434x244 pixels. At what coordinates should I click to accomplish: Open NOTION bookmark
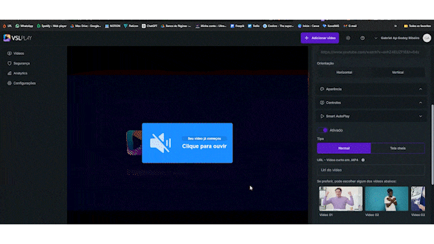(x=113, y=26)
